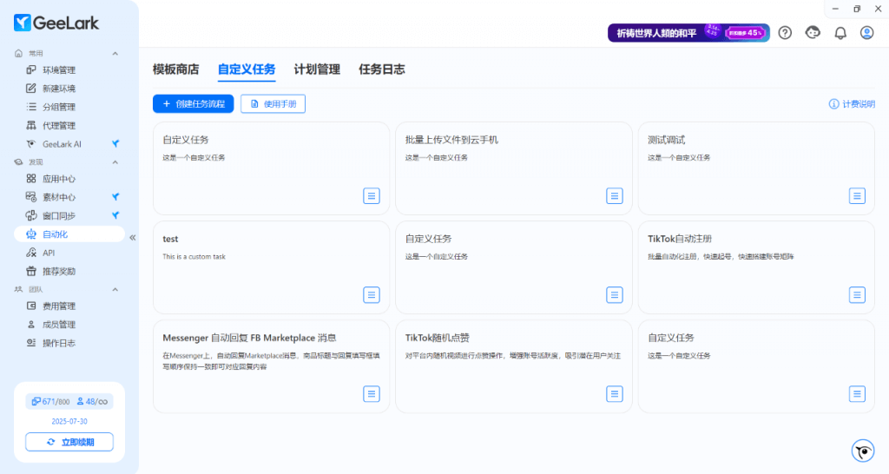
Task: Click the 立即续期 renew button
Action: pyautogui.click(x=69, y=442)
